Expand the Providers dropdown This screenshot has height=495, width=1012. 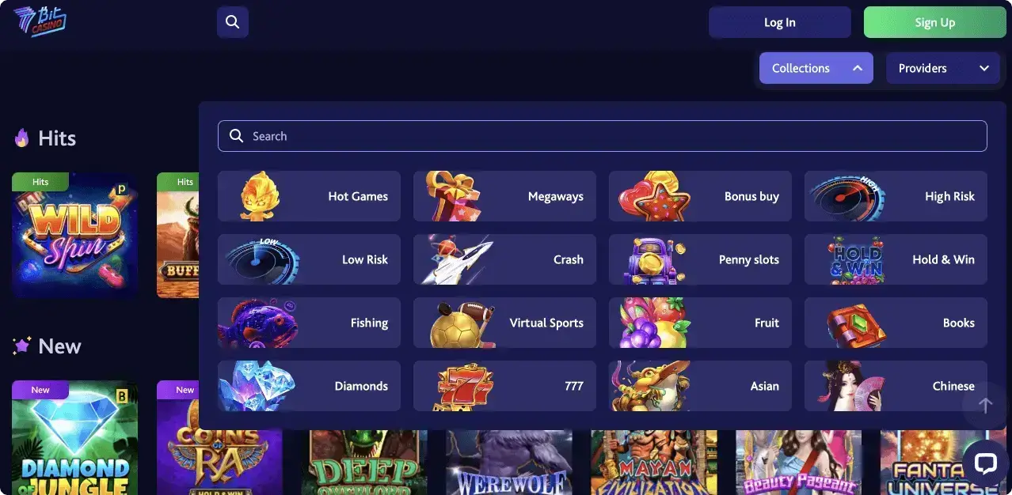tap(942, 68)
